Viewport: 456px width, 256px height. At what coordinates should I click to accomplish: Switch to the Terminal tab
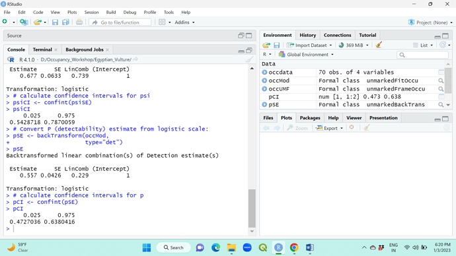click(42, 49)
